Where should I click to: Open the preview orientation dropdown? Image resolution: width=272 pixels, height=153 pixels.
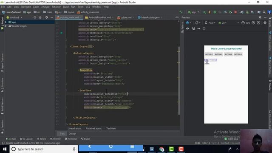(198, 23)
